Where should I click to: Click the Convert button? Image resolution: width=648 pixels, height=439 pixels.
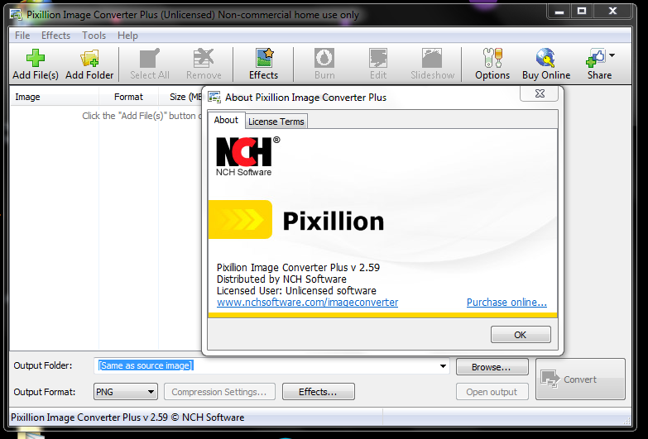pos(580,379)
